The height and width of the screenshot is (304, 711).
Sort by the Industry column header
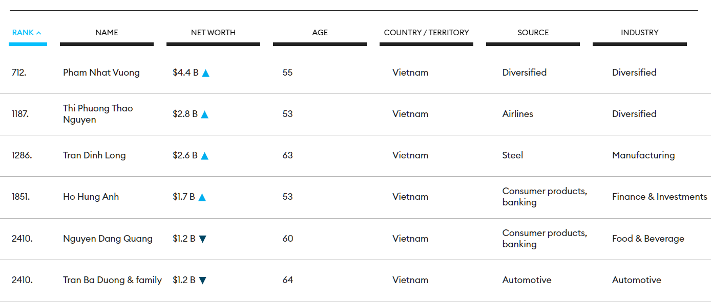point(639,33)
